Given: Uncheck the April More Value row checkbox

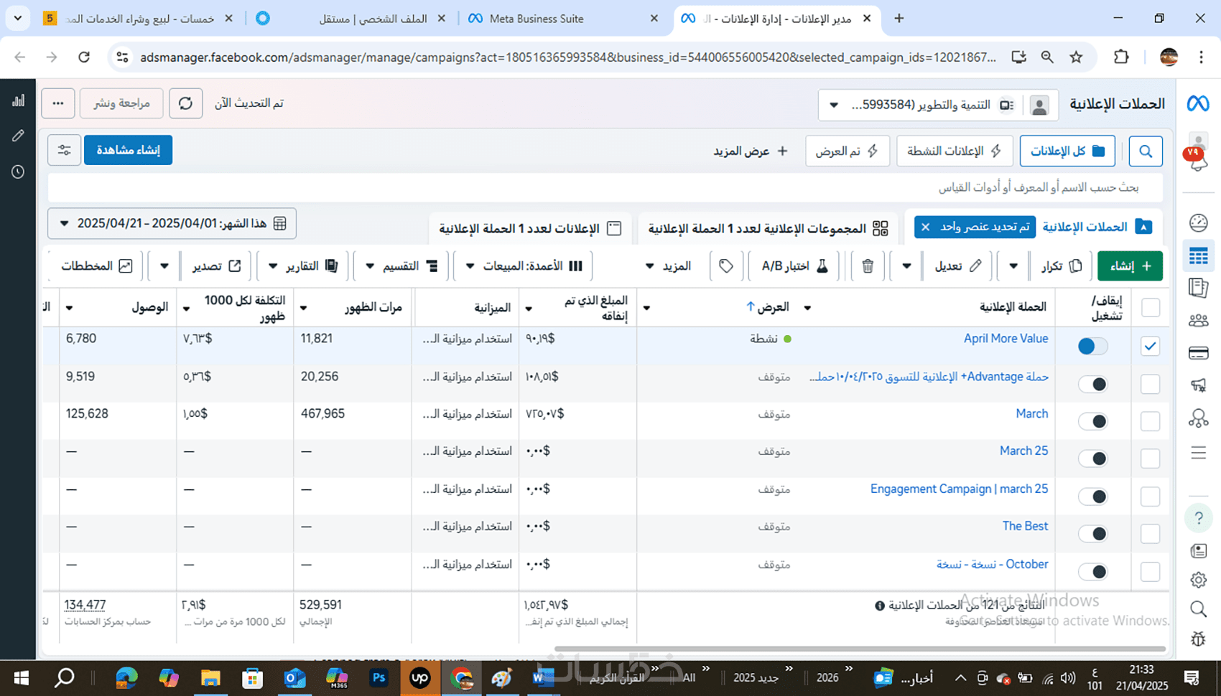Looking at the screenshot, I should tap(1150, 347).
